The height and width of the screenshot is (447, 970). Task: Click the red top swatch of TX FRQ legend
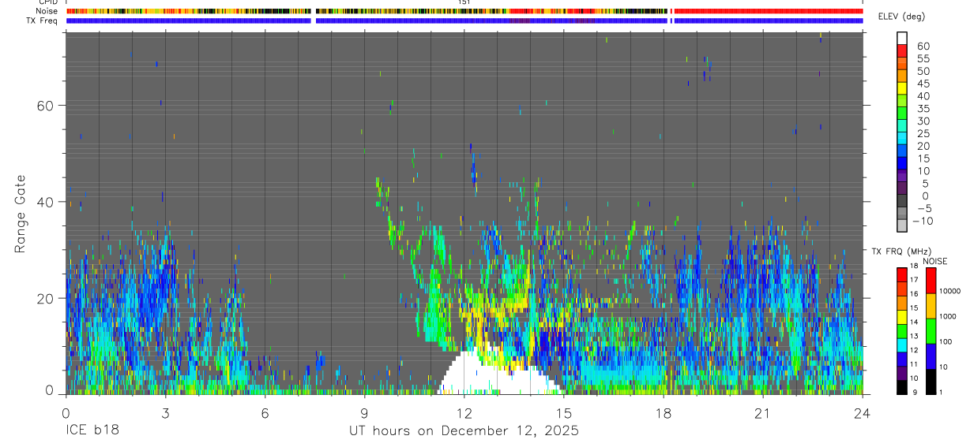tap(902, 274)
